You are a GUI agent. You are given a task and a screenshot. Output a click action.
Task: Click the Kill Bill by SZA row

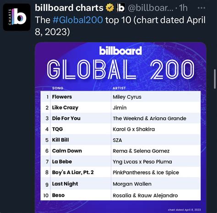click(120, 140)
